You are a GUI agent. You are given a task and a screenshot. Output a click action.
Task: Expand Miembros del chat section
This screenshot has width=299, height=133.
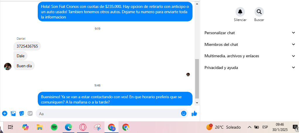[x=250, y=44]
